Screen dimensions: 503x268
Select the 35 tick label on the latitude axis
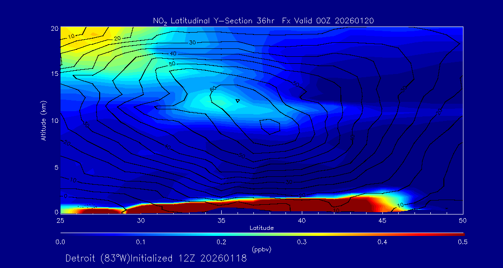coord(222,220)
